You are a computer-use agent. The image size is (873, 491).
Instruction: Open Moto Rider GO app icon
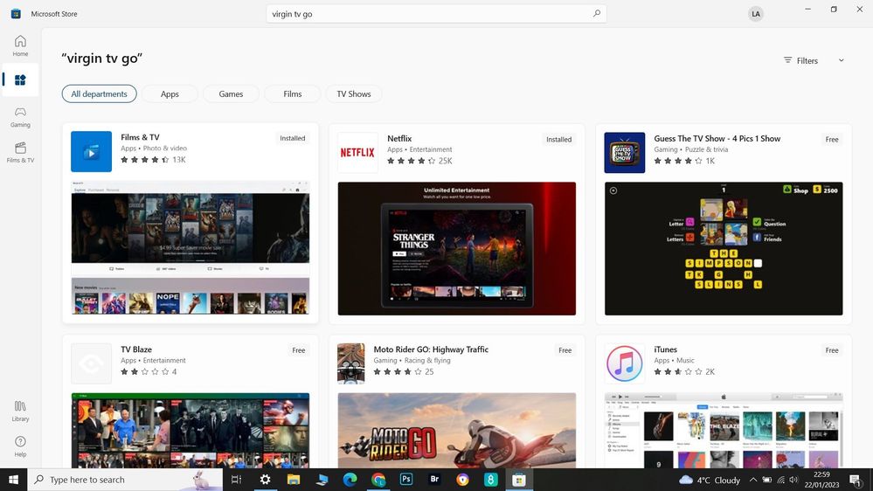click(x=350, y=363)
